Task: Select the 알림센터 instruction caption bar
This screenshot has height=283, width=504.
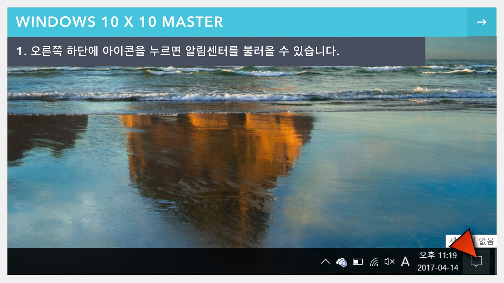Action: pos(216,51)
